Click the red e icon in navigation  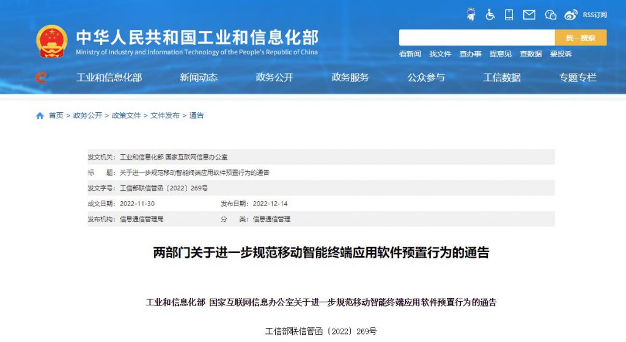pyautogui.click(x=41, y=77)
